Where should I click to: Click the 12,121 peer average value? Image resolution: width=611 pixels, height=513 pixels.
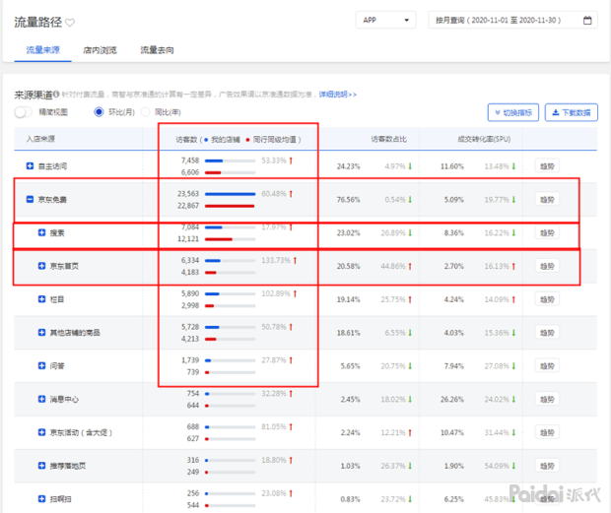tap(188, 238)
